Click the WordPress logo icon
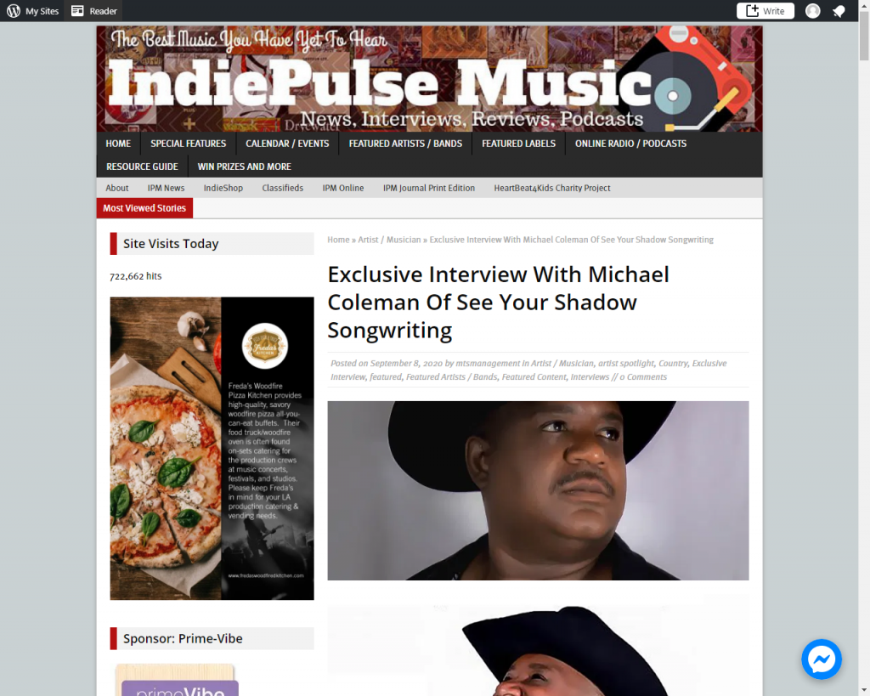Viewport: 870px width, 696px height. (x=14, y=11)
